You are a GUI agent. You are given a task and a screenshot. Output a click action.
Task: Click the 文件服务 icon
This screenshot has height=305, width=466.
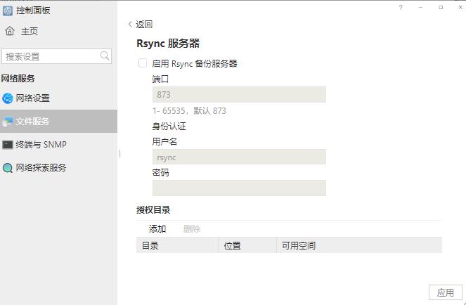pyautogui.click(x=8, y=122)
